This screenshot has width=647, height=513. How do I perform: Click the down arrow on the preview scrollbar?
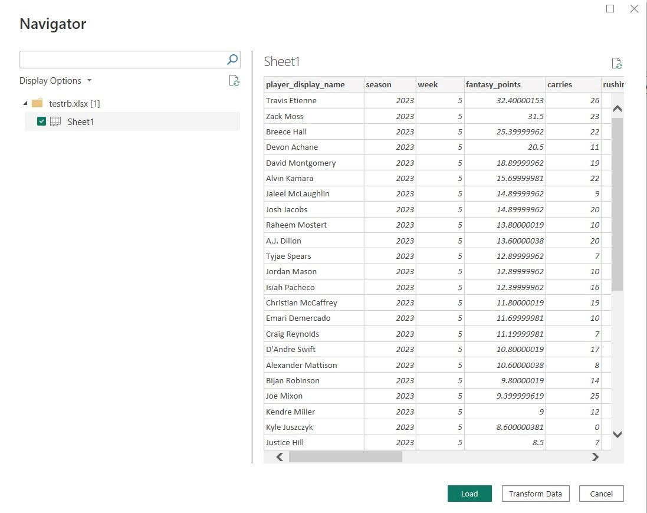(x=617, y=434)
